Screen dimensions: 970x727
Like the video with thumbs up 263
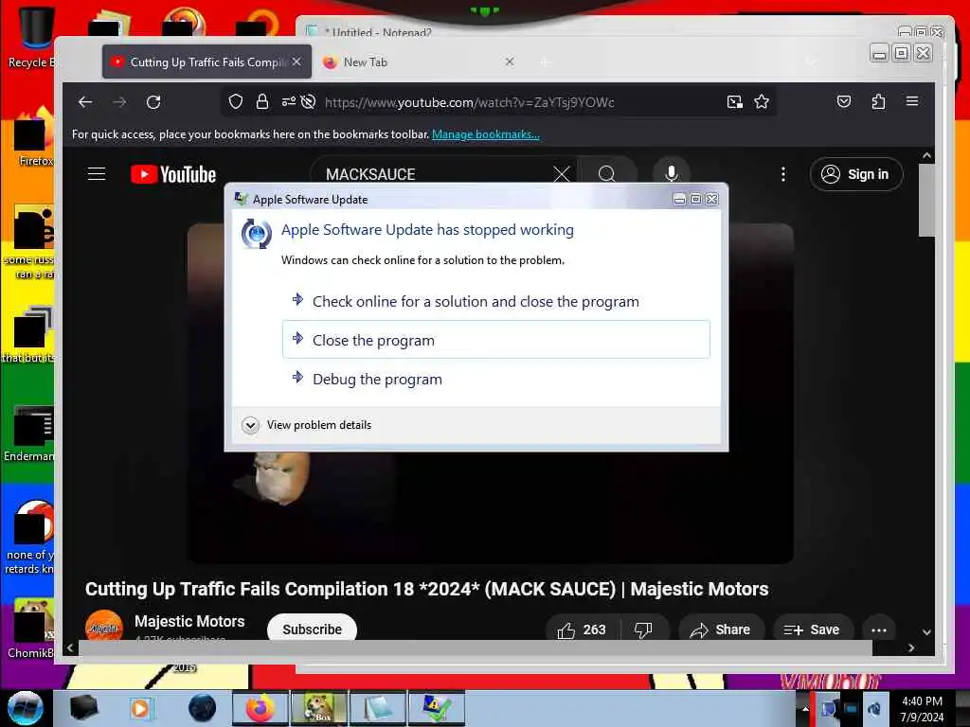point(582,629)
